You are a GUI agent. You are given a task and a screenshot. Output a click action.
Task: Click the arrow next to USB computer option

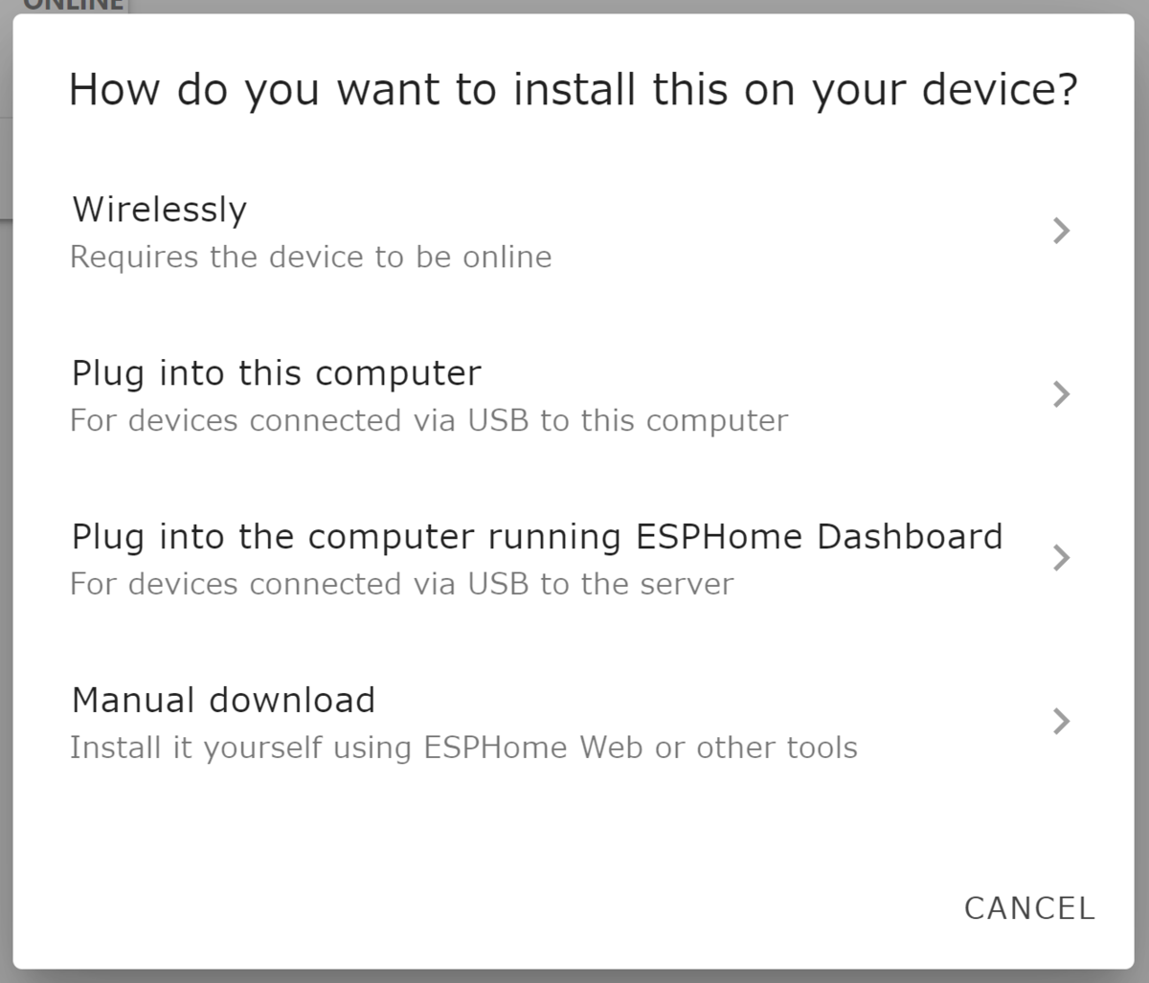1060,394
